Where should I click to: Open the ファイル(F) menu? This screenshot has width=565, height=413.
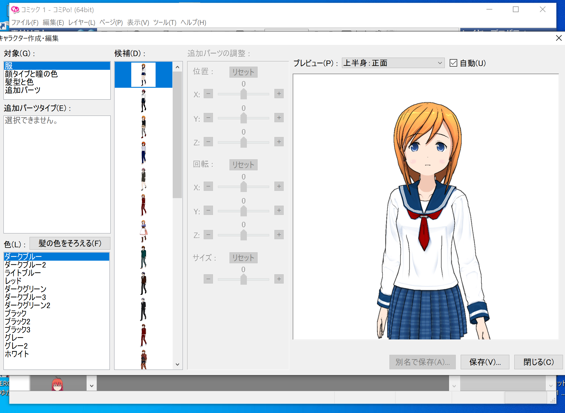(25, 22)
